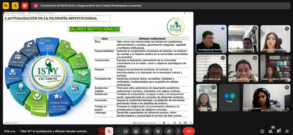Leave the call with red hang-up button
The height and width of the screenshot is (135, 293).
[189, 131]
